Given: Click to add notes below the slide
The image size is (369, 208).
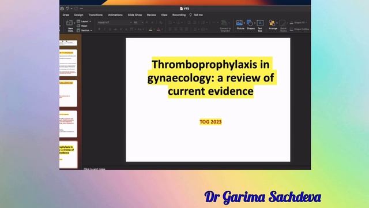Looking at the screenshot, I should click(95, 169).
